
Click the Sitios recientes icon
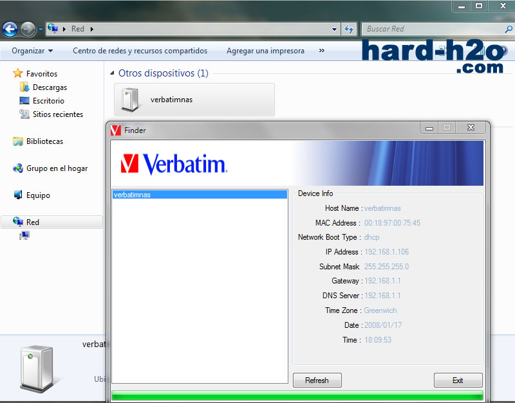click(x=24, y=114)
